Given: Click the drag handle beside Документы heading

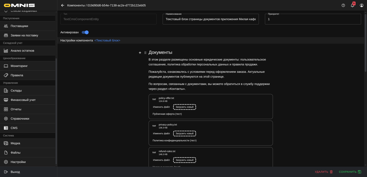Looking at the screenshot, I should pos(145,53).
